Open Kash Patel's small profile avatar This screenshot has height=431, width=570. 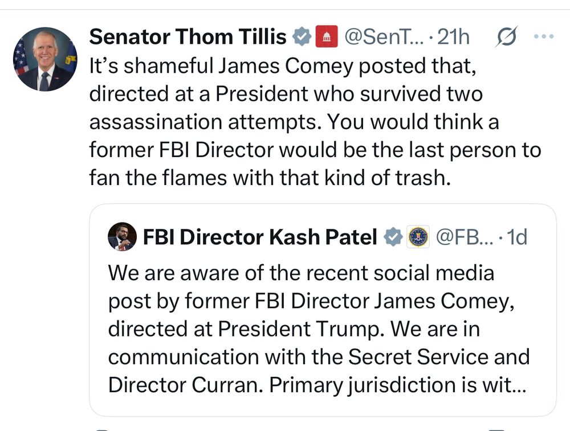(x=122, y=237)
